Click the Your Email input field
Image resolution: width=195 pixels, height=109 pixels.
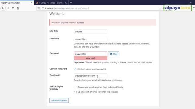[x=90, y=75]
